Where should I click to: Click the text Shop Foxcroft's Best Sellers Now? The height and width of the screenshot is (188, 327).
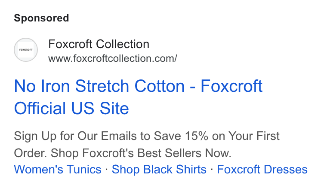[x=141, y=153]
